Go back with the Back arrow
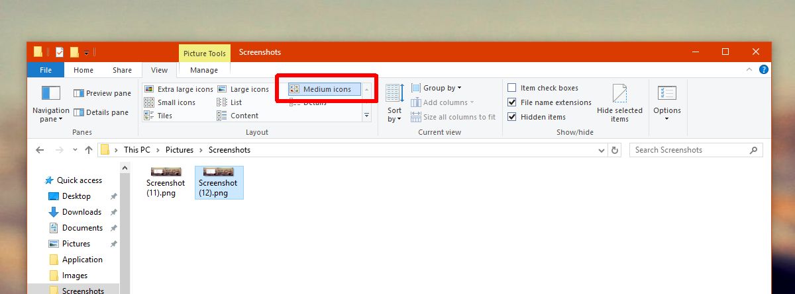The width and height of the screenshot is (795, 294). [x=40, y=150]
